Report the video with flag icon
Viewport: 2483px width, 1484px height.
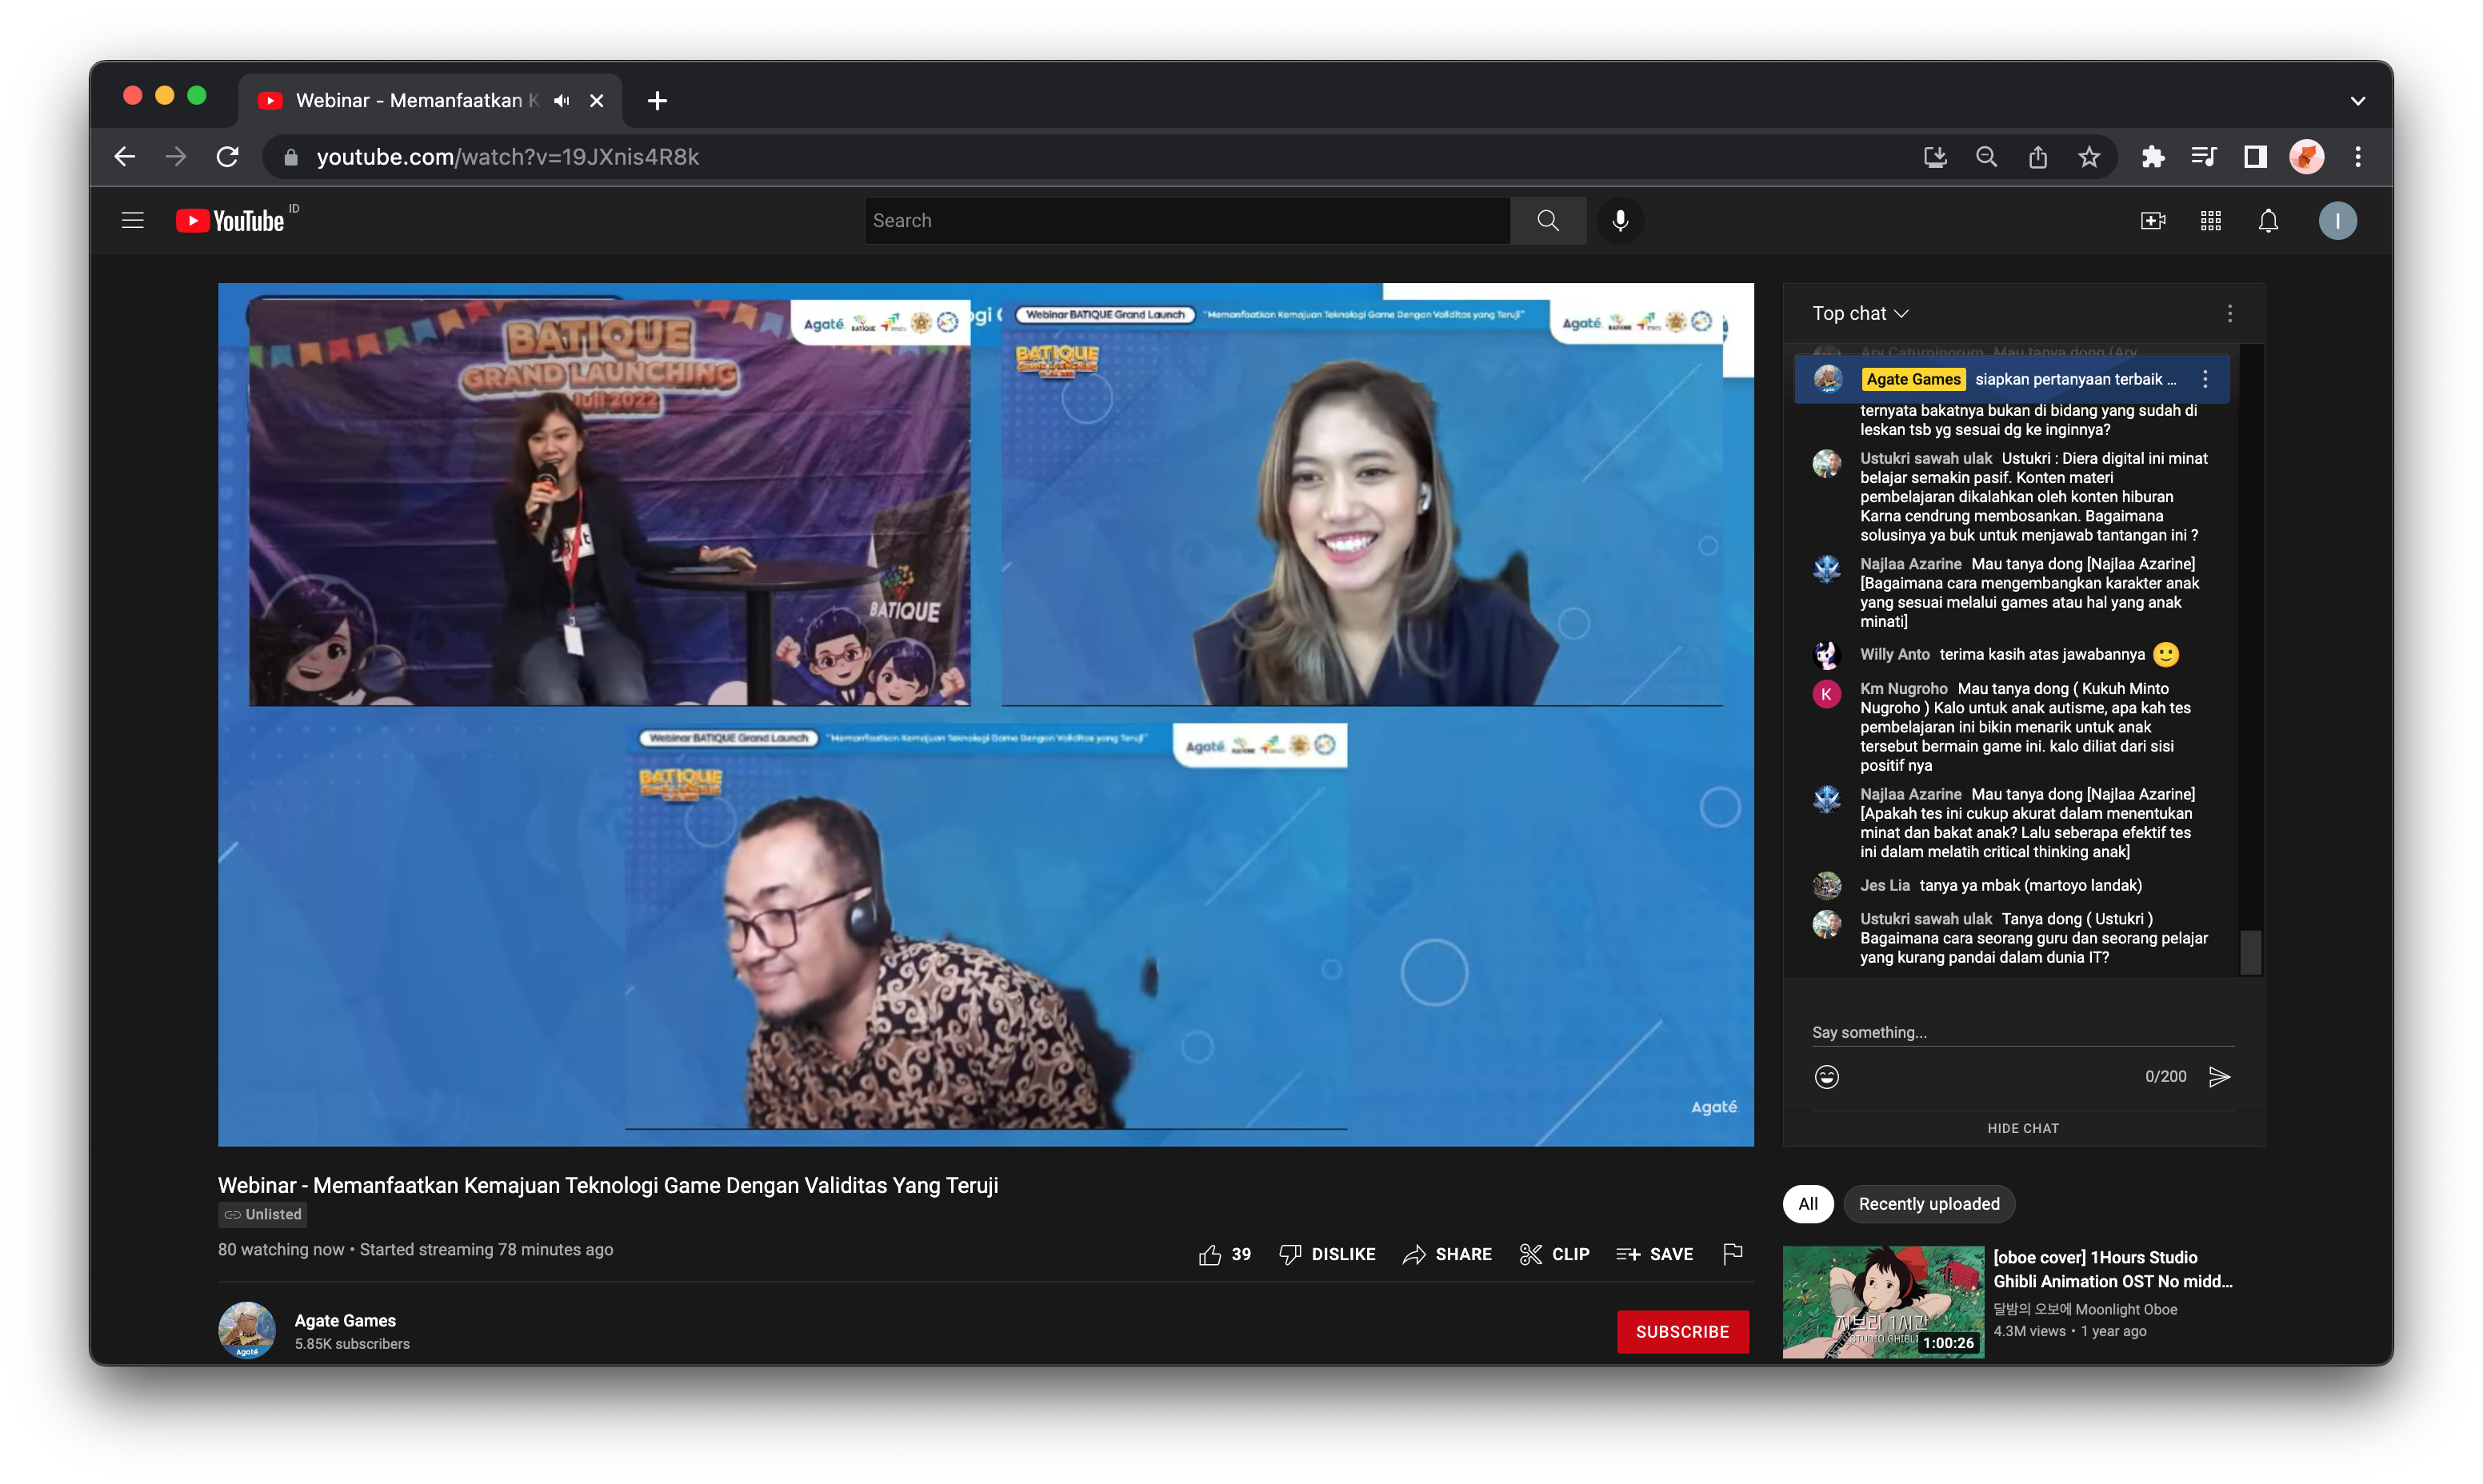coord(1732,1253)
